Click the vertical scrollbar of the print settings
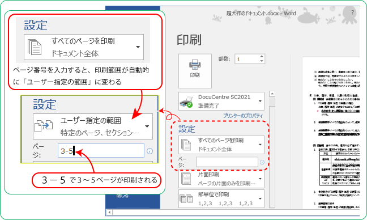 tap(272, 156)
